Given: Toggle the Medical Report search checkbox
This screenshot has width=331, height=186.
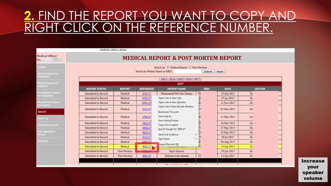Looking at the screenshot, I should 168,67.
